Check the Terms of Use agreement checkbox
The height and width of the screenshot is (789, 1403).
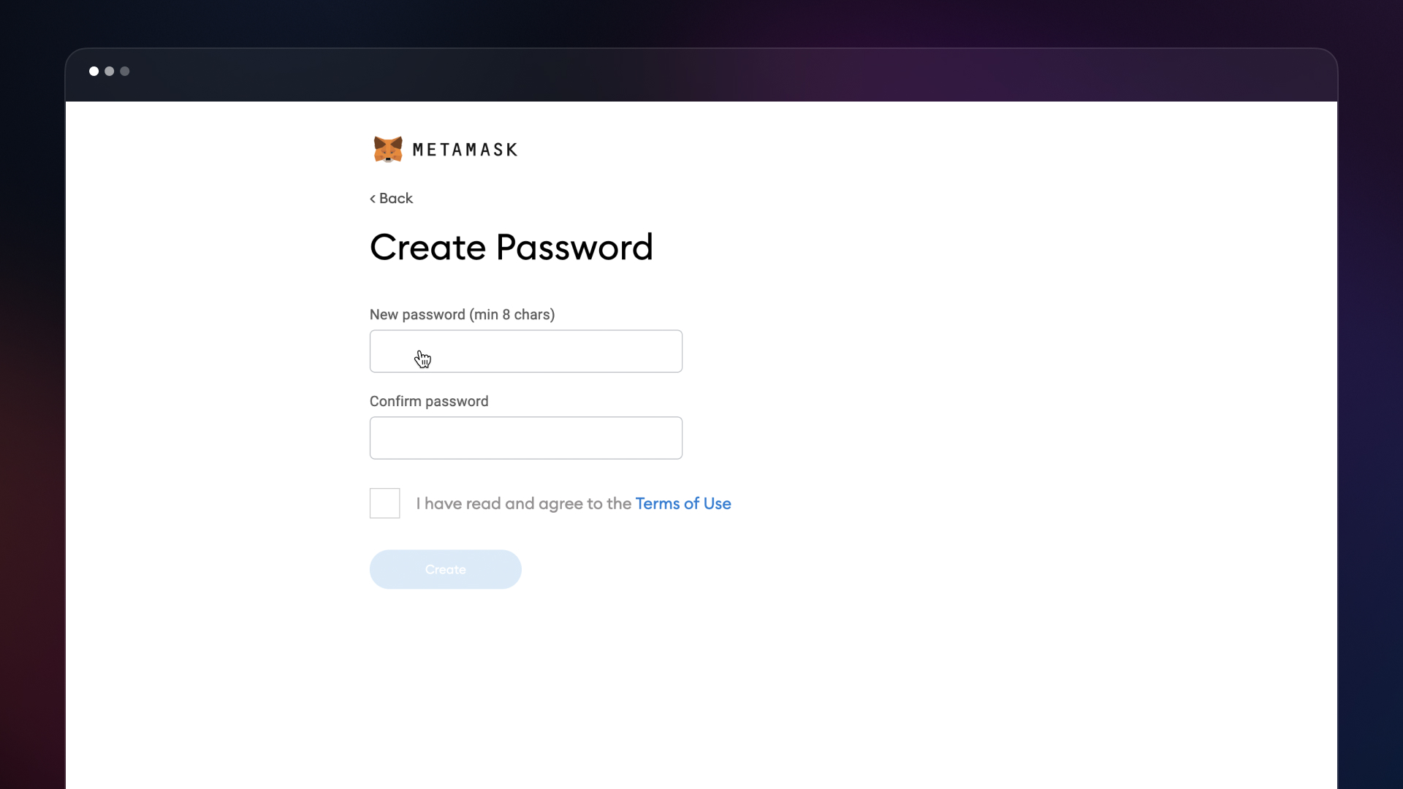point(384,503)
